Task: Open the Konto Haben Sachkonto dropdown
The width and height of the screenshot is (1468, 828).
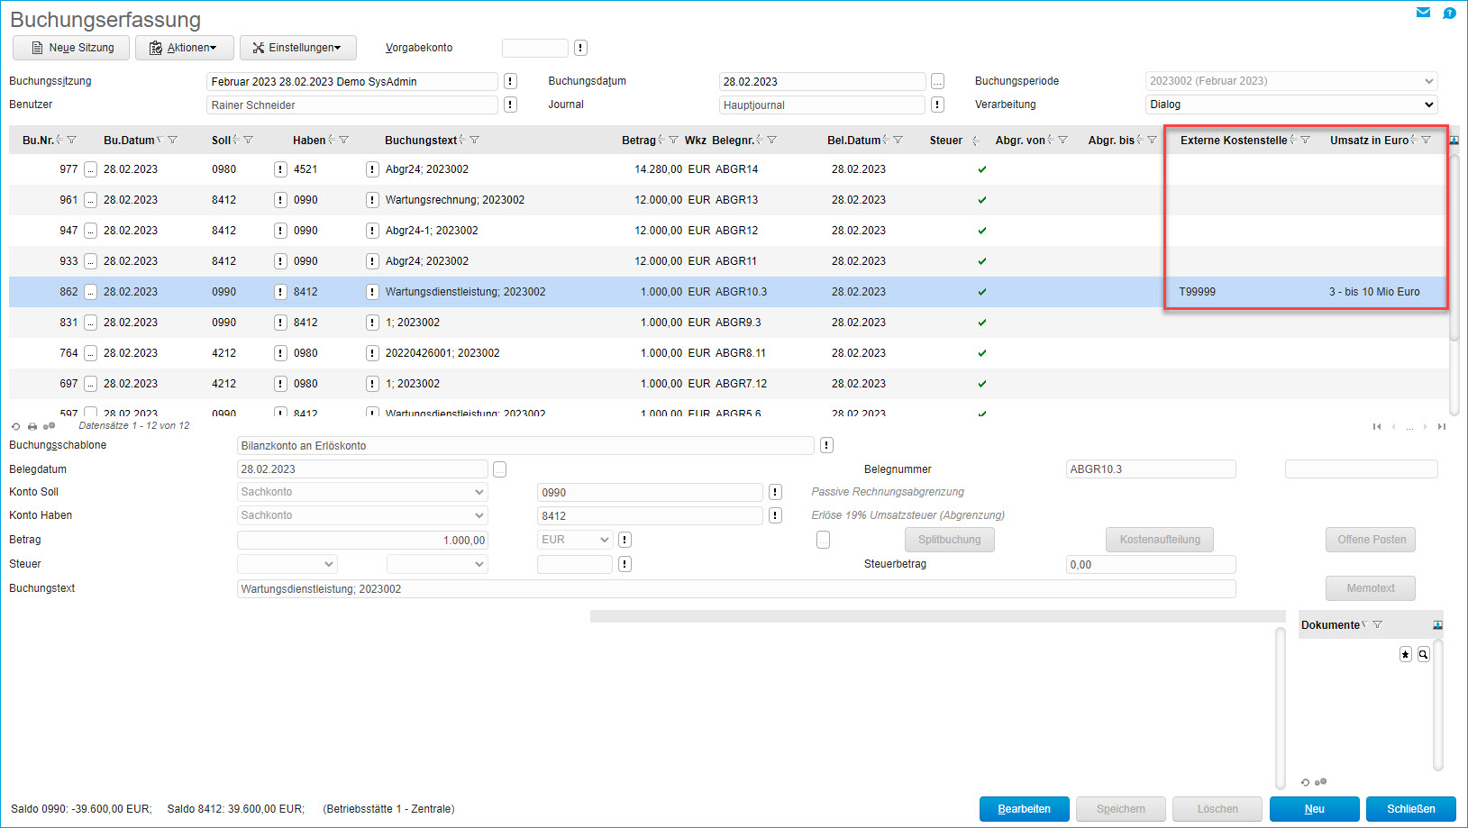Action: [x=362, y=515]
